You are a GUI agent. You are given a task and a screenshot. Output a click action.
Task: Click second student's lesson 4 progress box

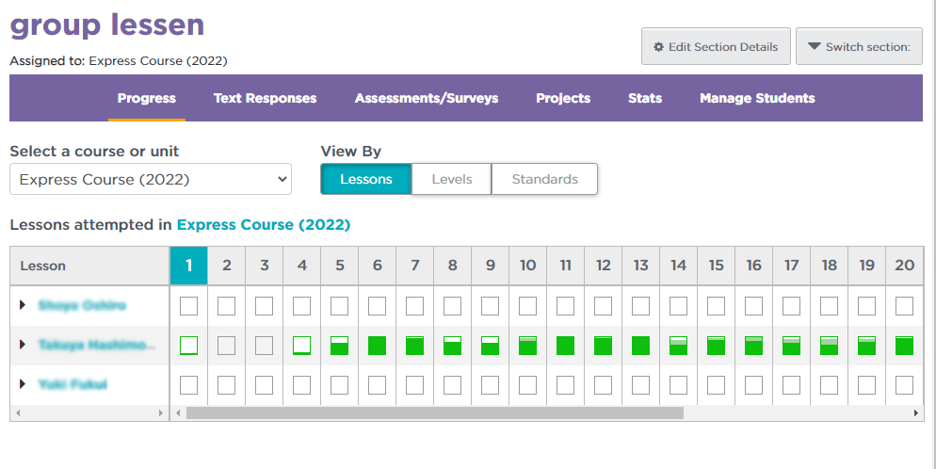302,346
